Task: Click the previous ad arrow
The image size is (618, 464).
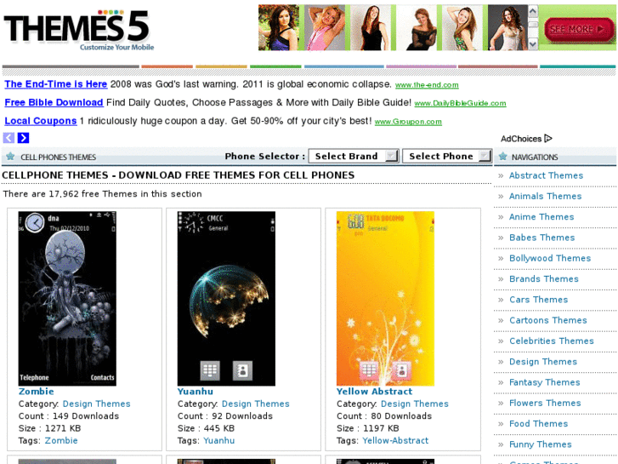Action: pos(9,138)
